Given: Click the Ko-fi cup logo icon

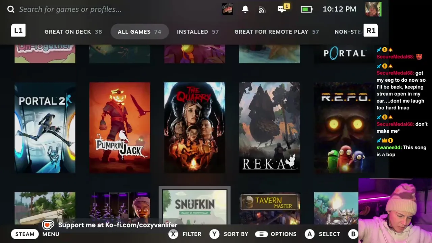Looking at the screenshot, I should (48, 225).
